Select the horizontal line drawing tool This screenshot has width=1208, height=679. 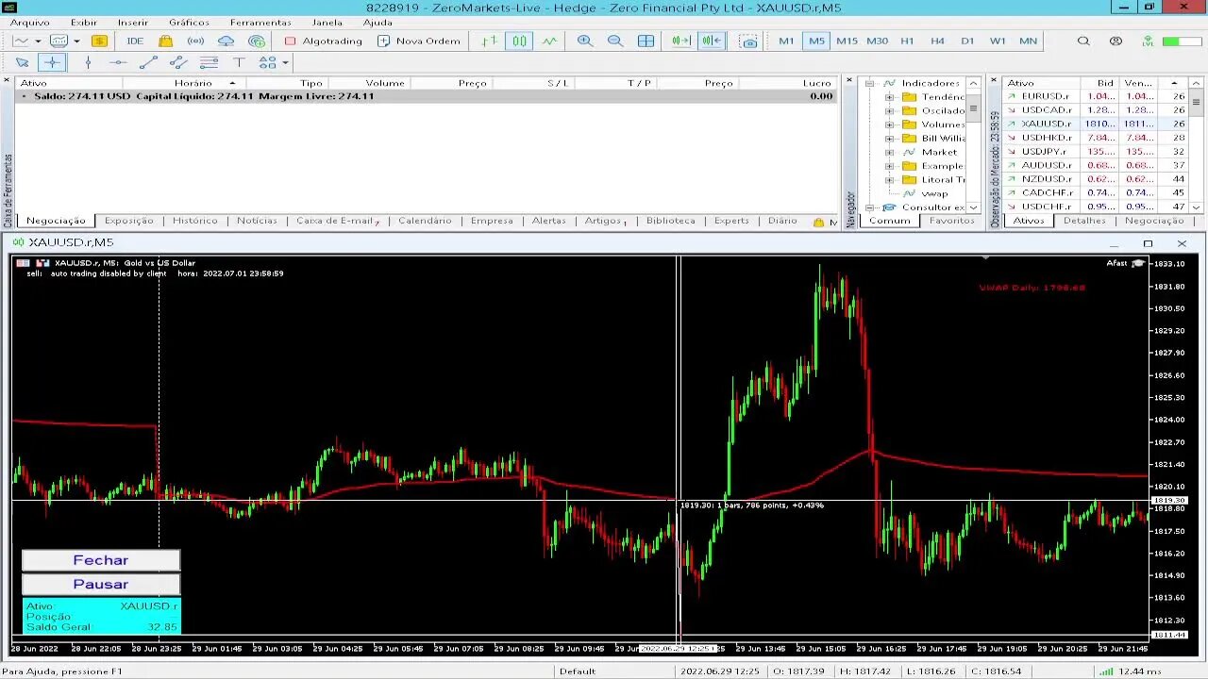(x=118, y=62)
